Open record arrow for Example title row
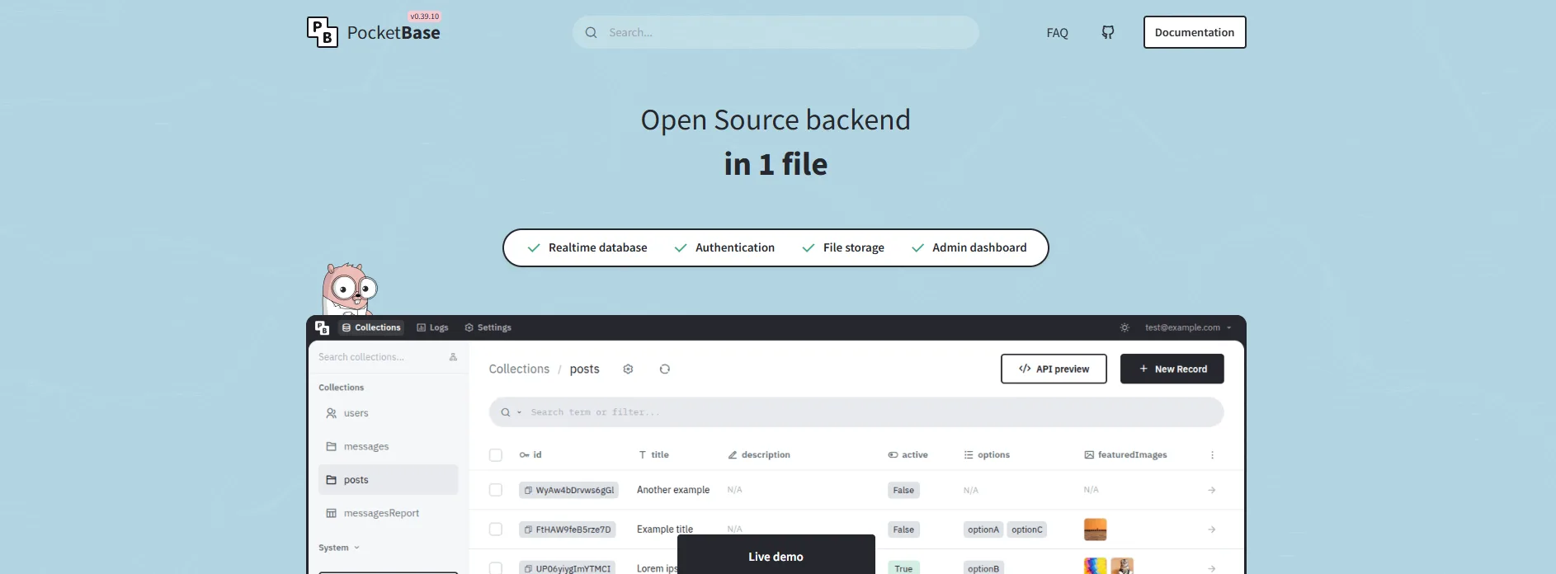 coord(1212,529)
